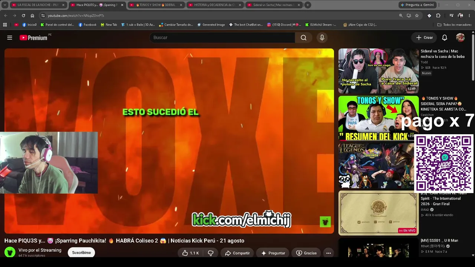This screenshot has width=475, height=267.
Task: Open Panel de control bookmark
Action: (x=57, y=25)
